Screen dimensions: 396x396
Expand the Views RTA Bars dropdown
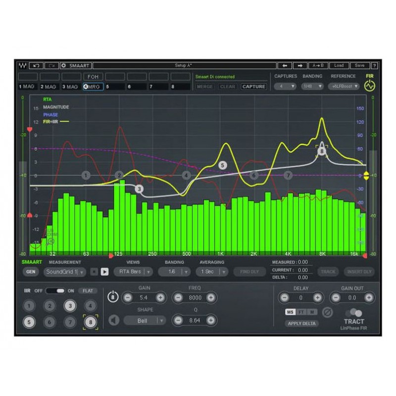pyautogui.click(x=133, y=271)
